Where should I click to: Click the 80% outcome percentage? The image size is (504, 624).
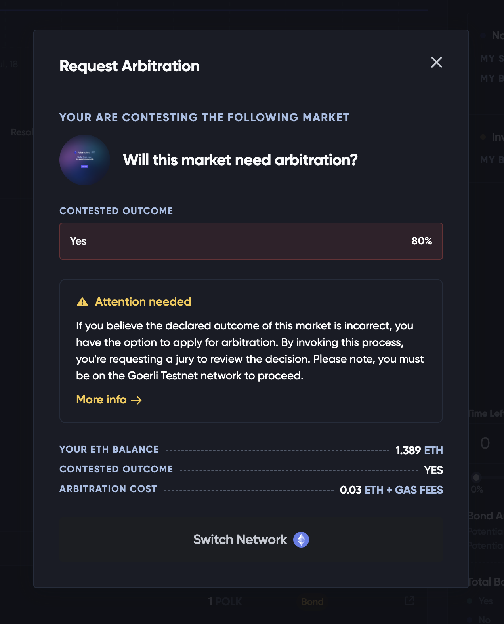[422, 241]
